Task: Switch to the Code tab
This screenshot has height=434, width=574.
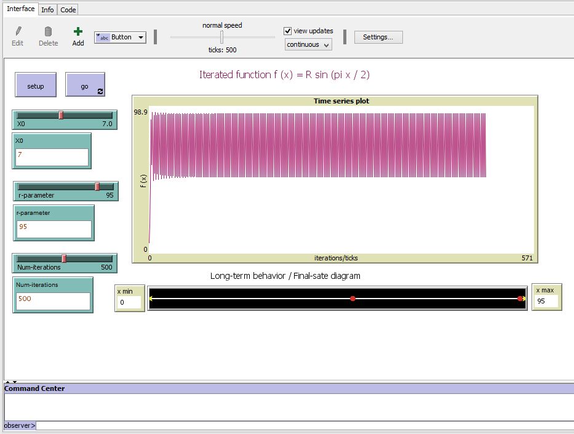Action: (68, 9)
